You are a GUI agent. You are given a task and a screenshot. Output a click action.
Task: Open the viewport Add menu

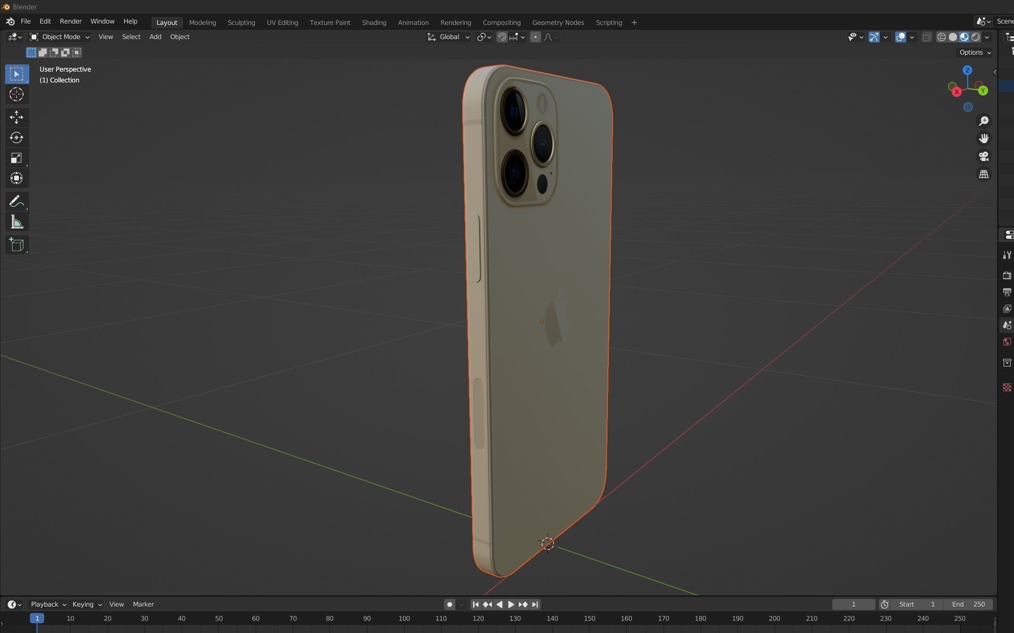[155, 37]
